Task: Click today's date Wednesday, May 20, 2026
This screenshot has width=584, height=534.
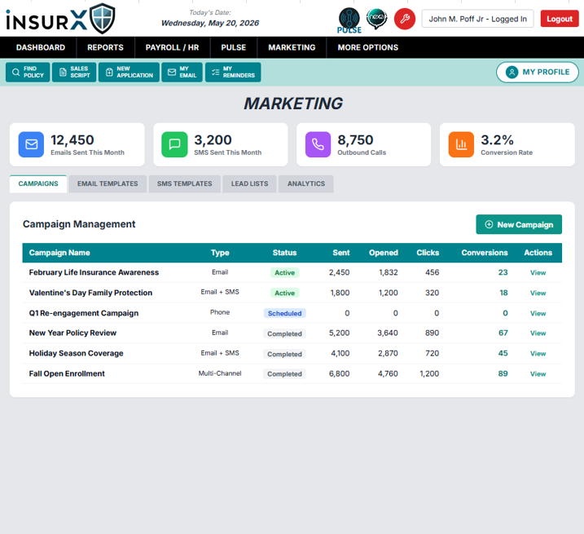Action: tap(210, 23)
